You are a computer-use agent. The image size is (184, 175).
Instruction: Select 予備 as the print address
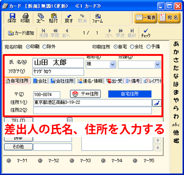(149, 47)
